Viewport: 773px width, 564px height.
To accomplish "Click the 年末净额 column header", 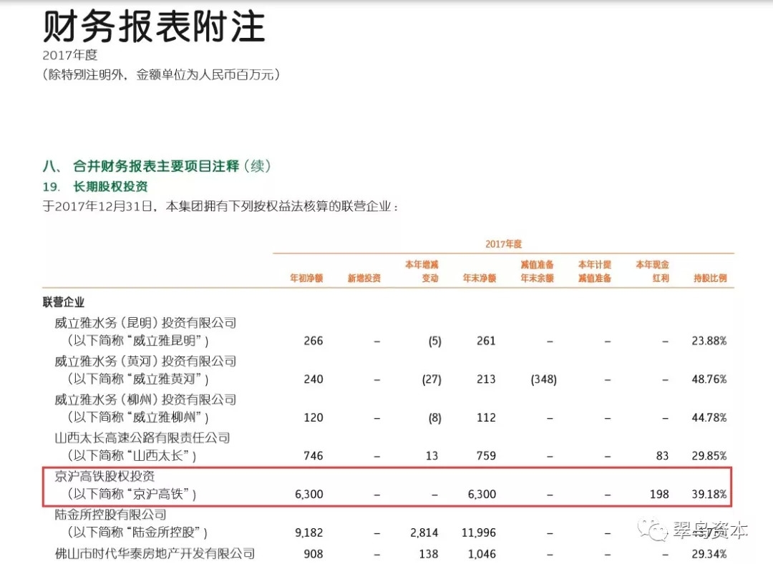I will click(x=479, y=278).
